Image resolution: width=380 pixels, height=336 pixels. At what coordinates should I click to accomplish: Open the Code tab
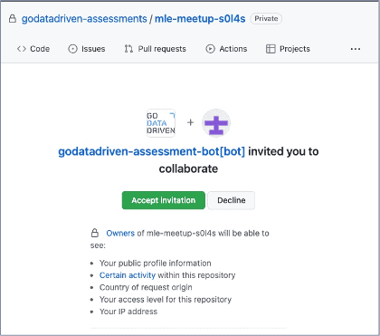[33, 49]
